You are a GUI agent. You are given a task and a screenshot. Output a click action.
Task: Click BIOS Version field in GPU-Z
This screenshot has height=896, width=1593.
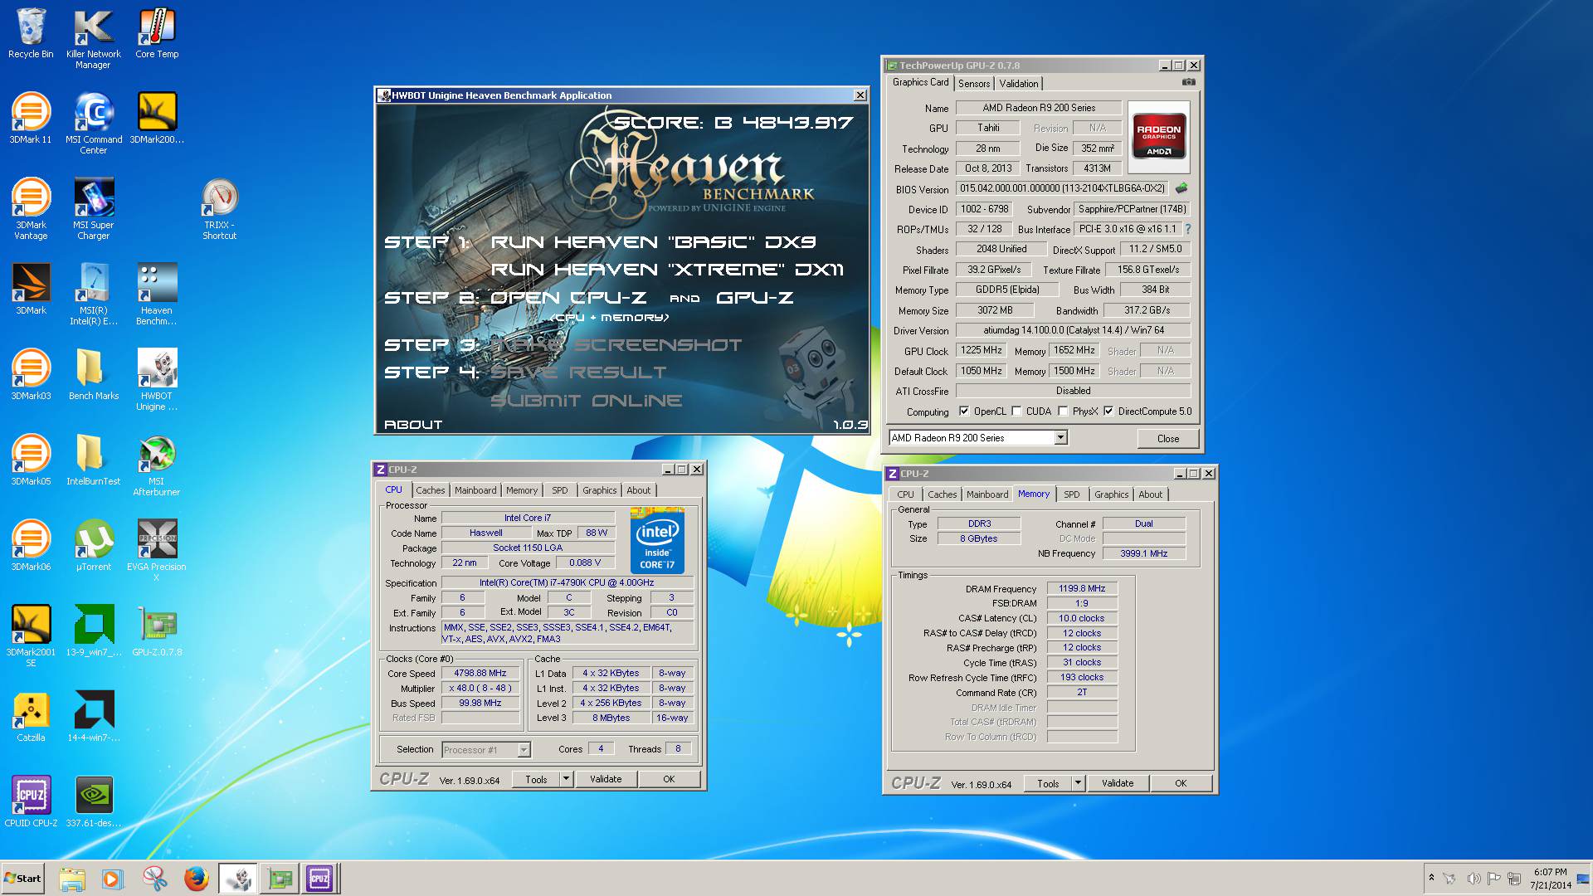(1062, 188)
